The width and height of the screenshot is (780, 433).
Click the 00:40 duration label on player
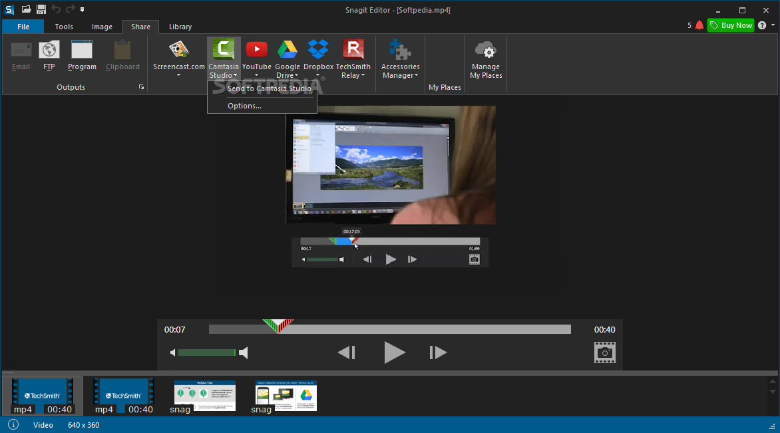tap(604, 330)
